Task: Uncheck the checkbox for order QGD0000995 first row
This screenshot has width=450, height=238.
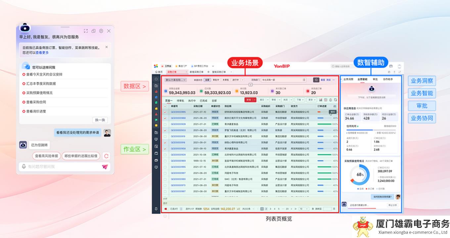Action: tap(165, 112)
